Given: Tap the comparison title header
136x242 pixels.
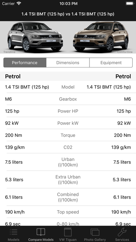Looking at the screenshot, I should pos(68,14).
